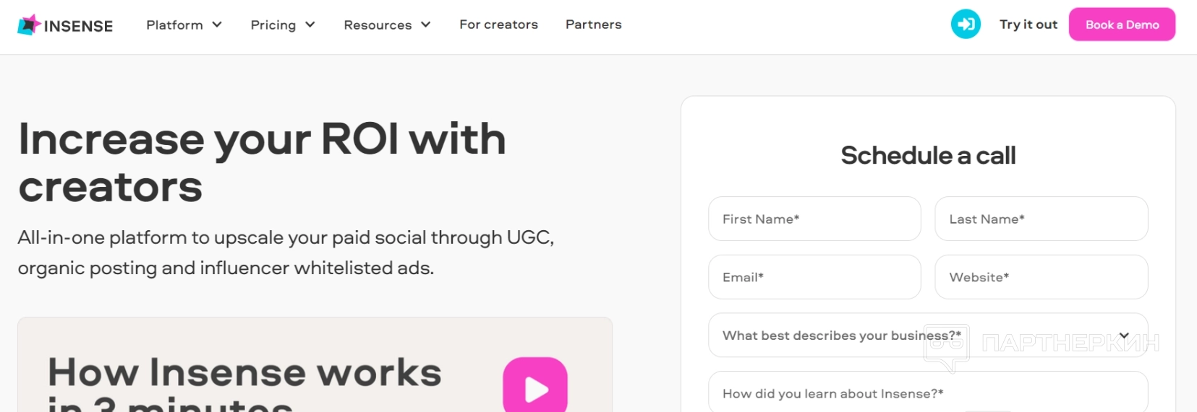This screenshot has width=1197, height=412.
Task: Expand the chevron next to Resources
Action: pos(426,25)
